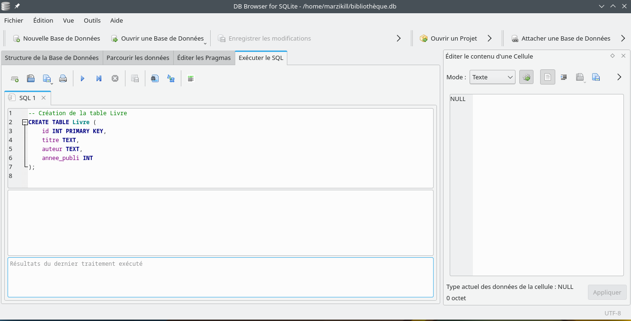
Task: Click the Appliquer button
Action: click(607, 292)
